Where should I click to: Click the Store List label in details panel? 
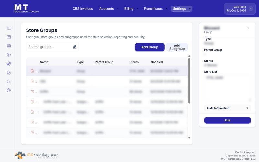click(x=210, y=72)
